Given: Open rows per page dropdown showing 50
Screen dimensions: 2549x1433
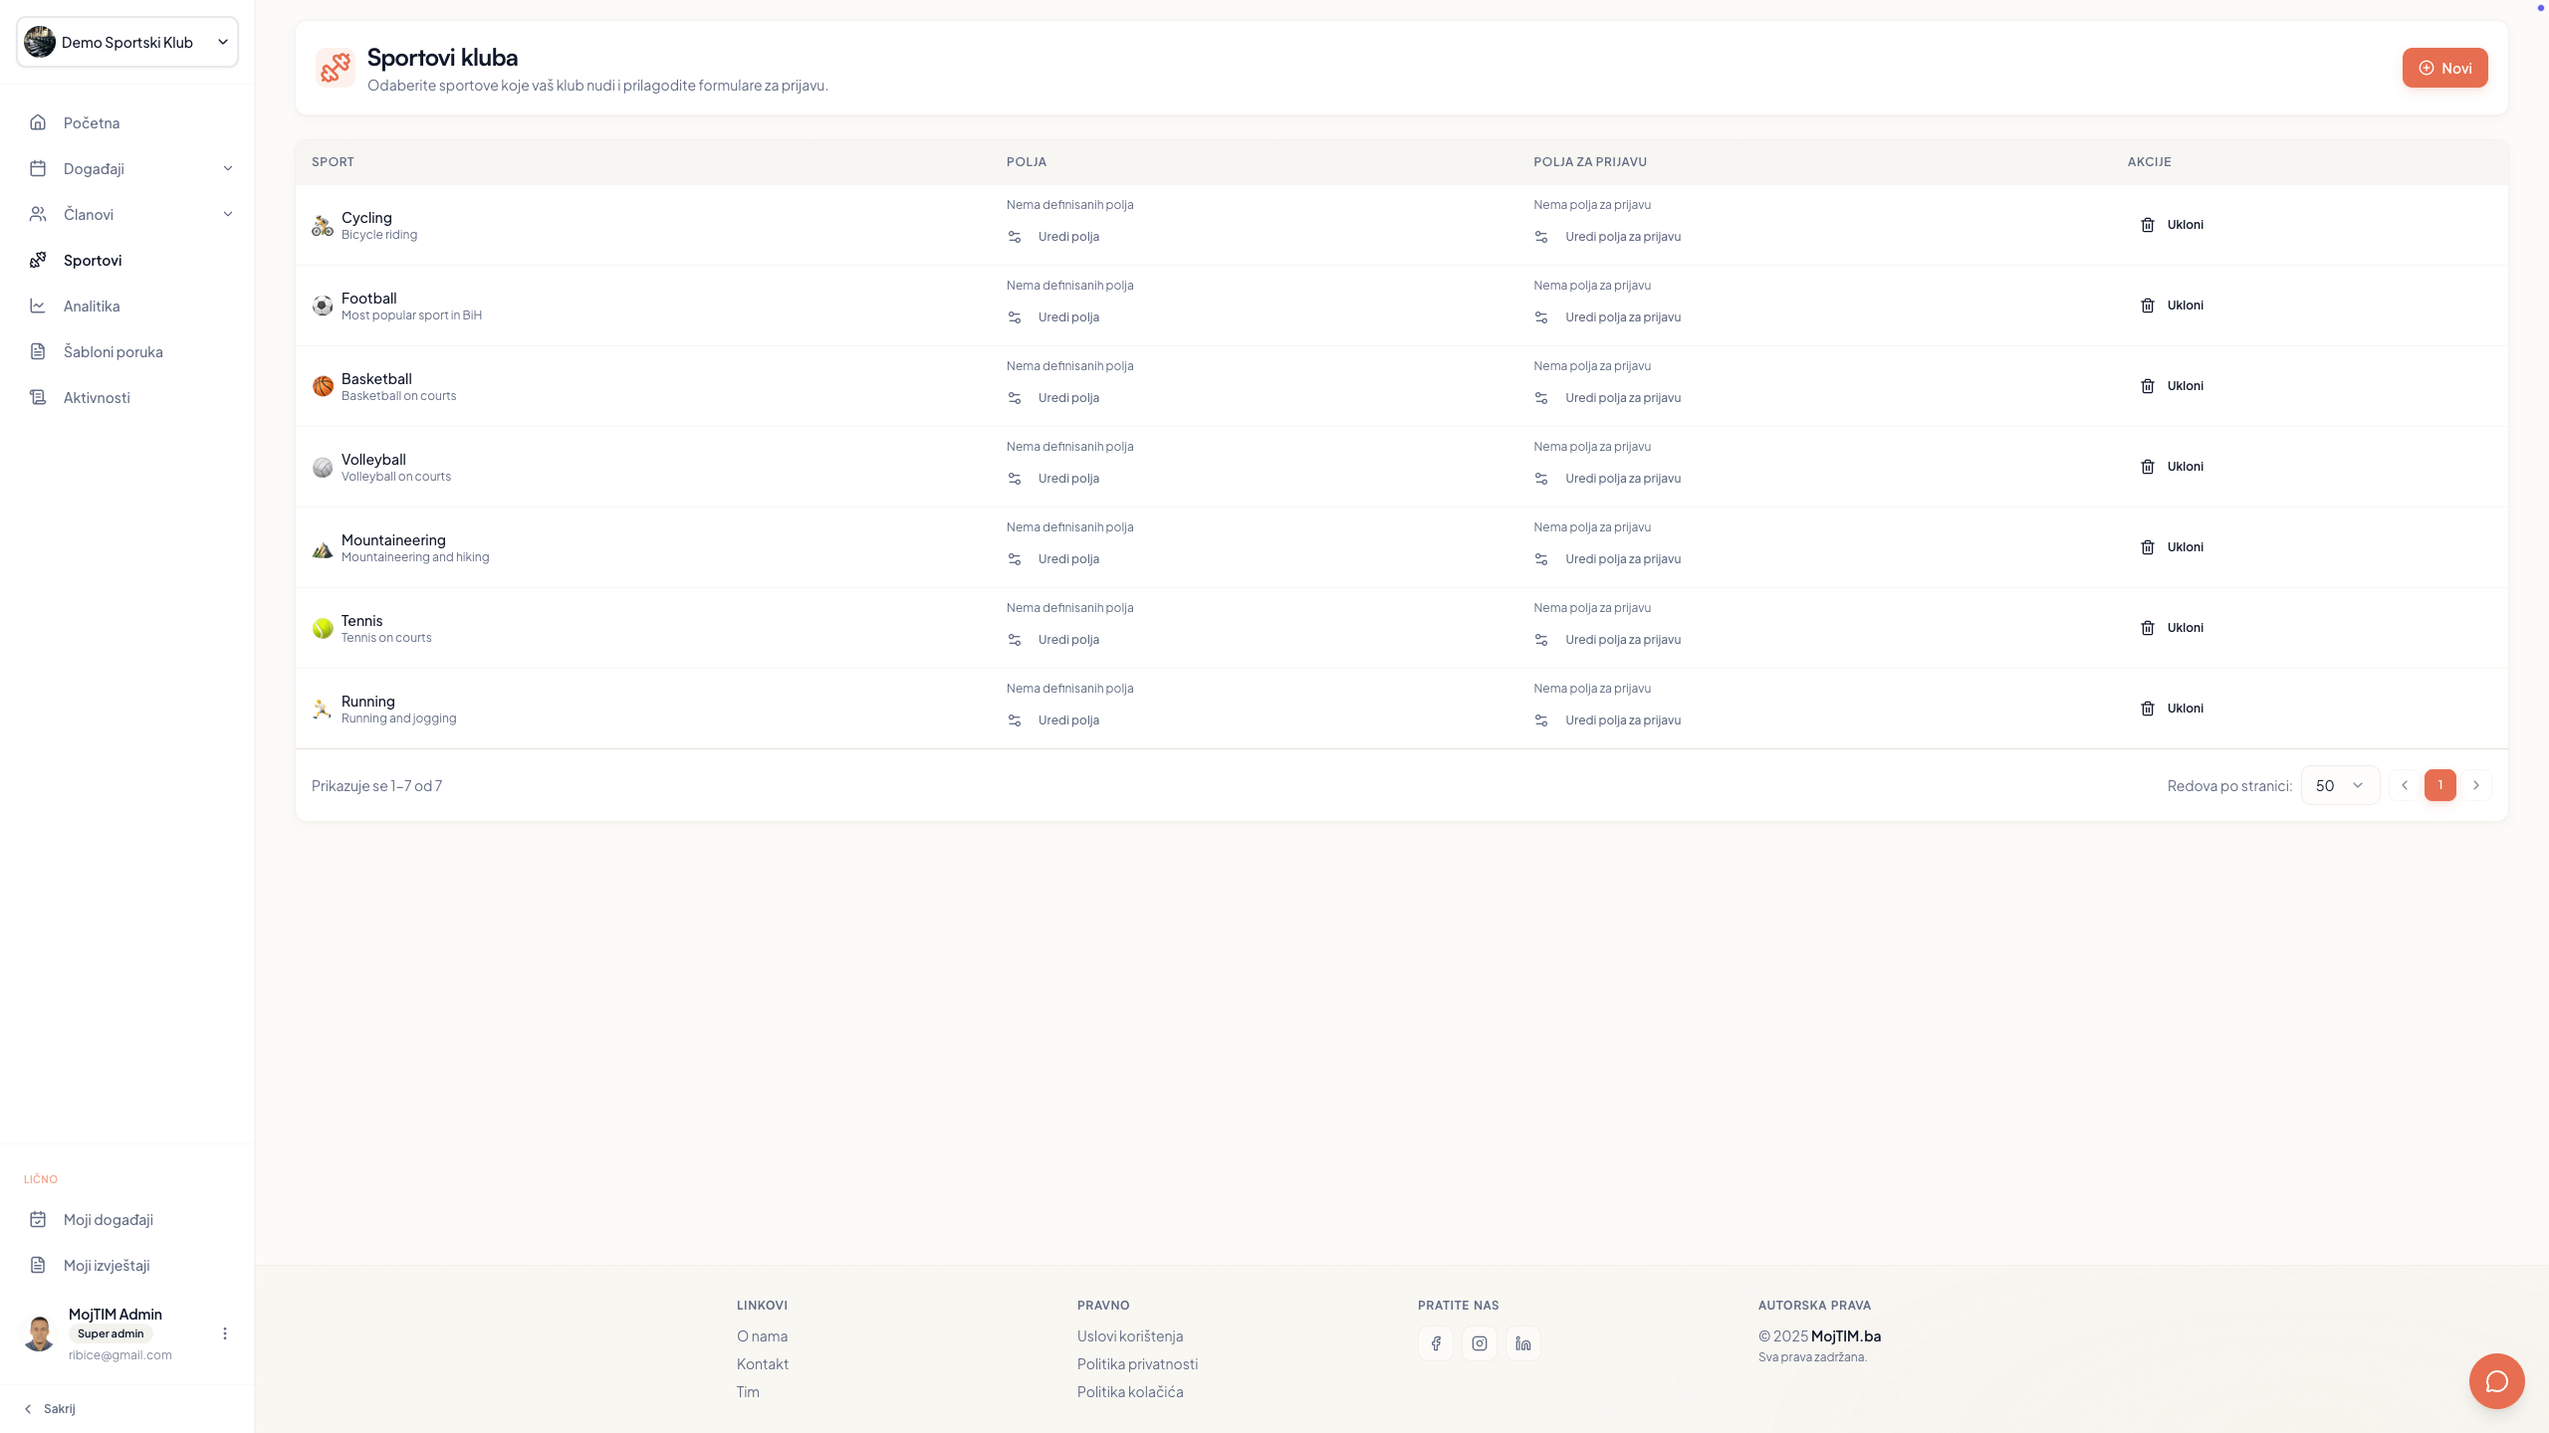Looking at the screenshot, I should pos(2340,785).
